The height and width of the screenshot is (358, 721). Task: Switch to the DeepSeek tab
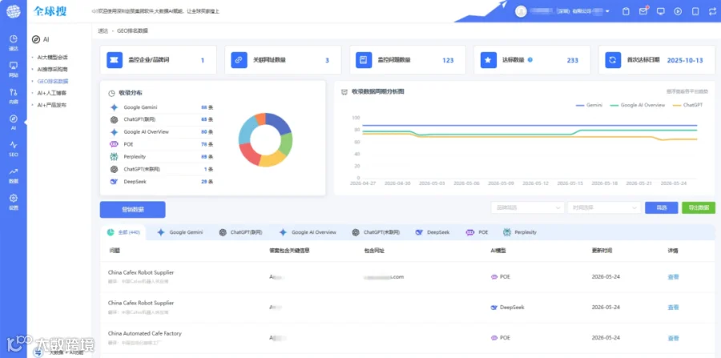pos(433,232)
